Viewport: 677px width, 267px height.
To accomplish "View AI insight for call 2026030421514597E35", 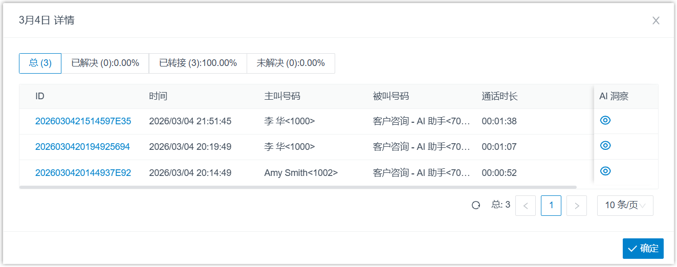I will pyautogui.click(x=605, y=120).
